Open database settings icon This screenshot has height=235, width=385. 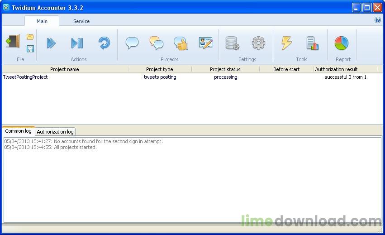232,43
